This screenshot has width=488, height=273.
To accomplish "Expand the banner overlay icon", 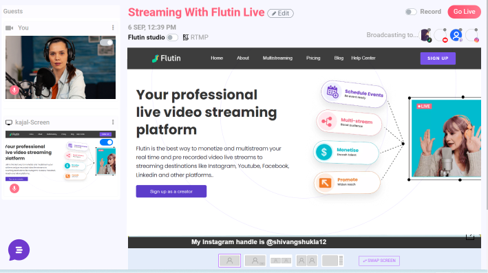I will tap(470, 237).
